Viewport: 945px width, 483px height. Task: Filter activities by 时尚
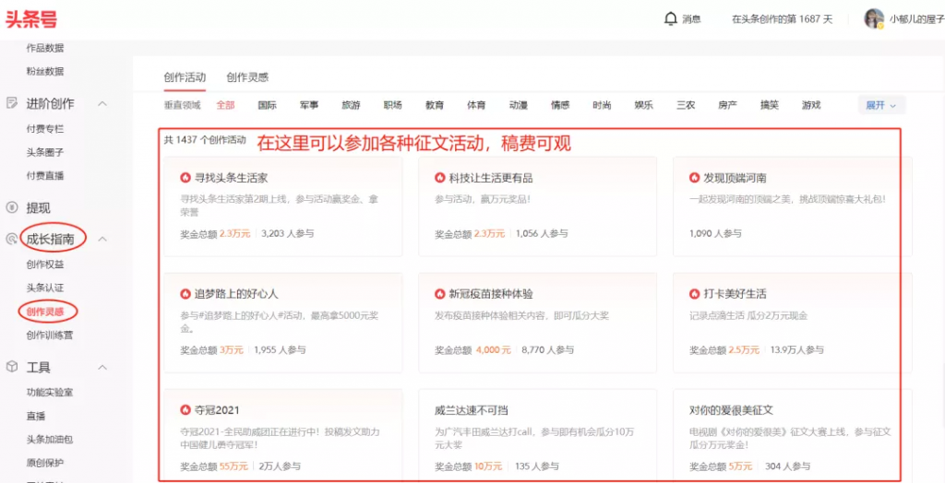602,105
